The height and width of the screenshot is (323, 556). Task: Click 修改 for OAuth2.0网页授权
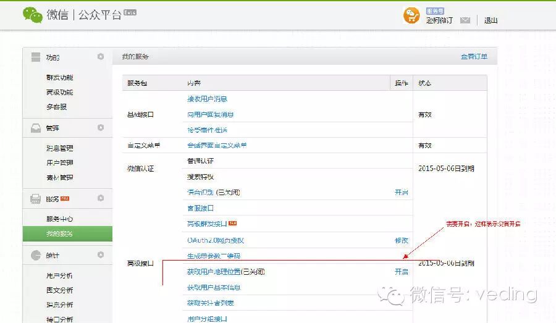[402, 240]
